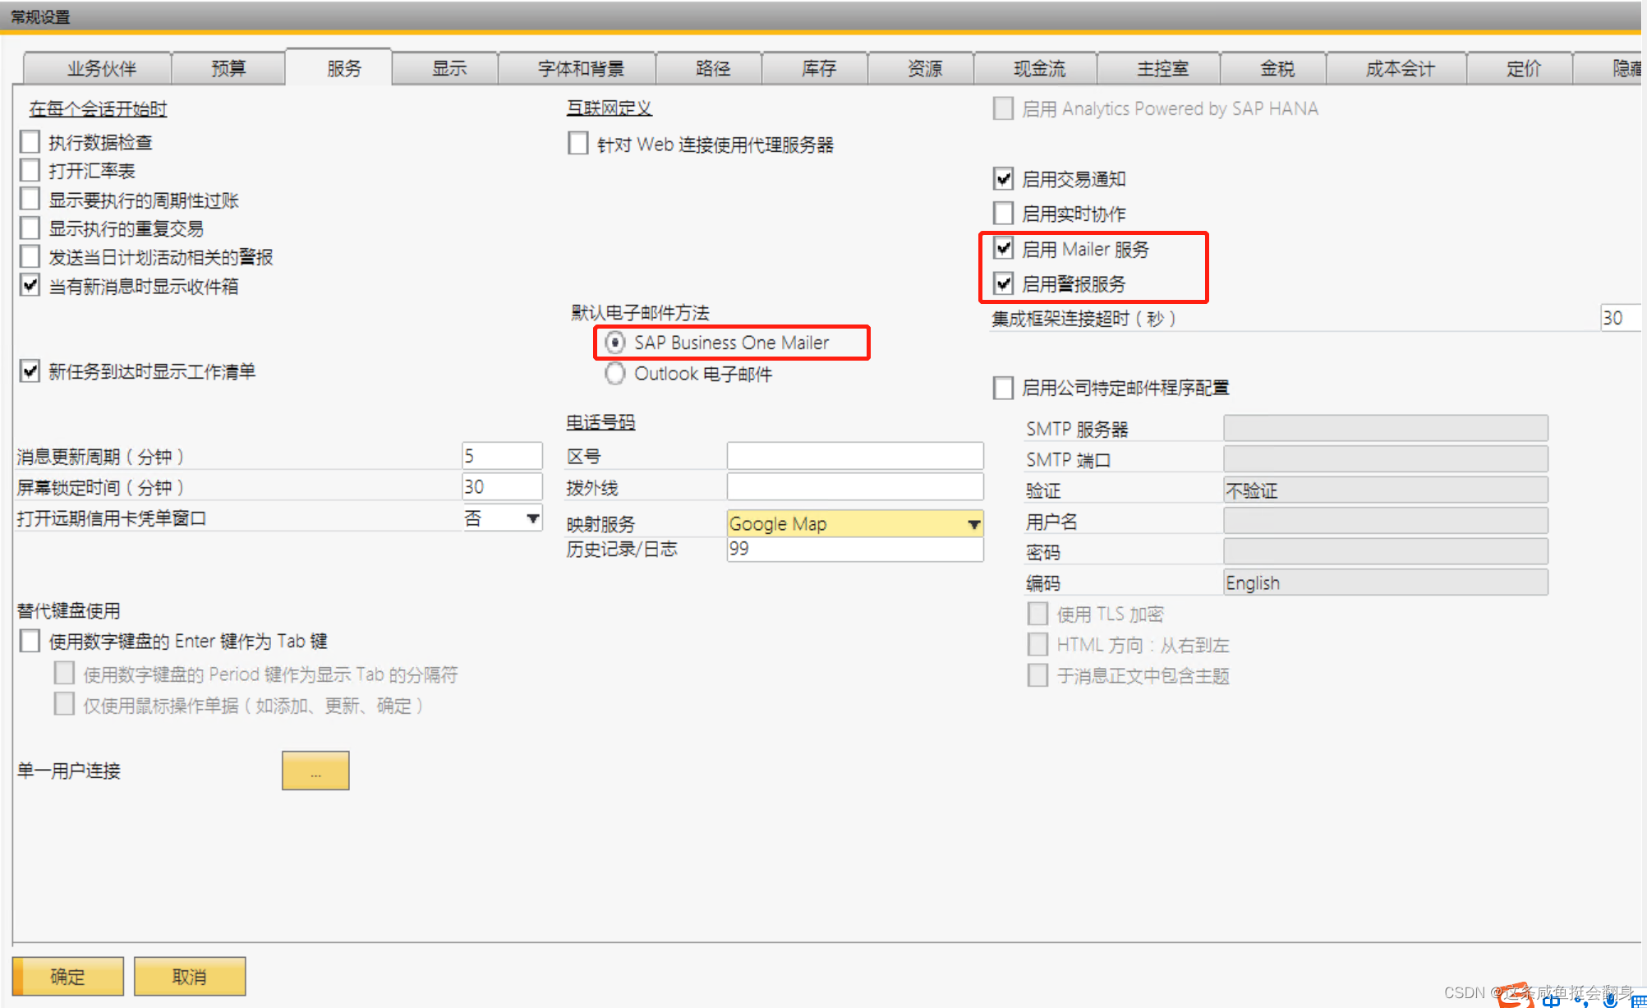Image resolution: width=1647 pixels, height=1008 pixels.
Task: Disable 启用交易通知
Action: 1003,178
